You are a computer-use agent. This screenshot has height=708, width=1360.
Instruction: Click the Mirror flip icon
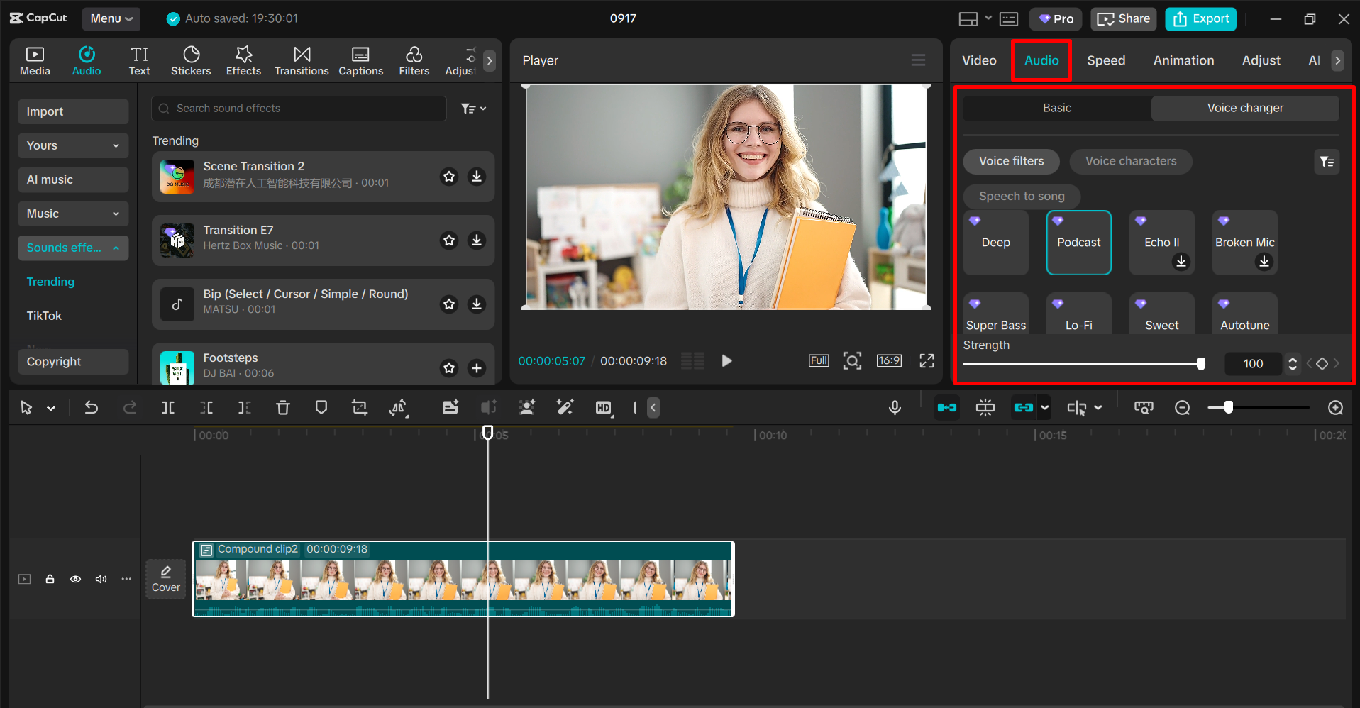pos(399,407)
